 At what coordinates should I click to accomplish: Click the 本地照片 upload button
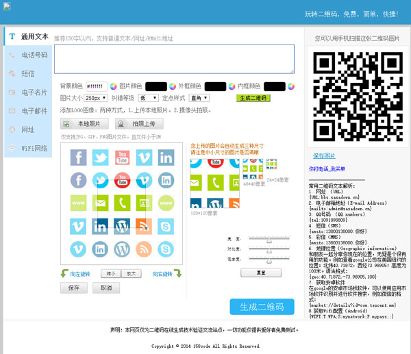(x=84, y=124)
